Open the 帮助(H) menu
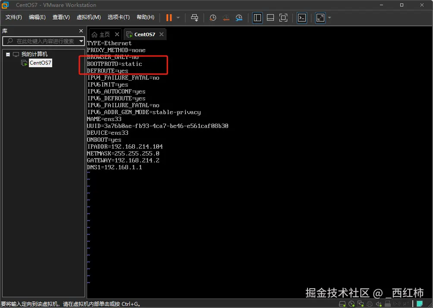 tap(145, 17)
